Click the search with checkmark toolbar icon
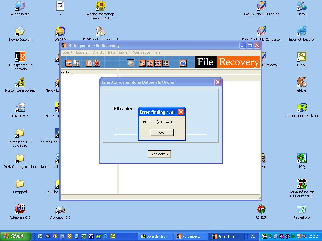The image size is (322, 241). (x=89, y=63)
